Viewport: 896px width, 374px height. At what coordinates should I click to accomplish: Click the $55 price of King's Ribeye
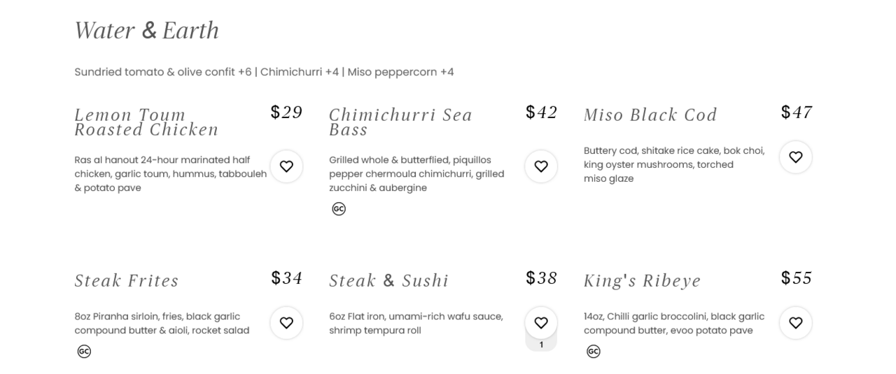click(x=796, y=278)
